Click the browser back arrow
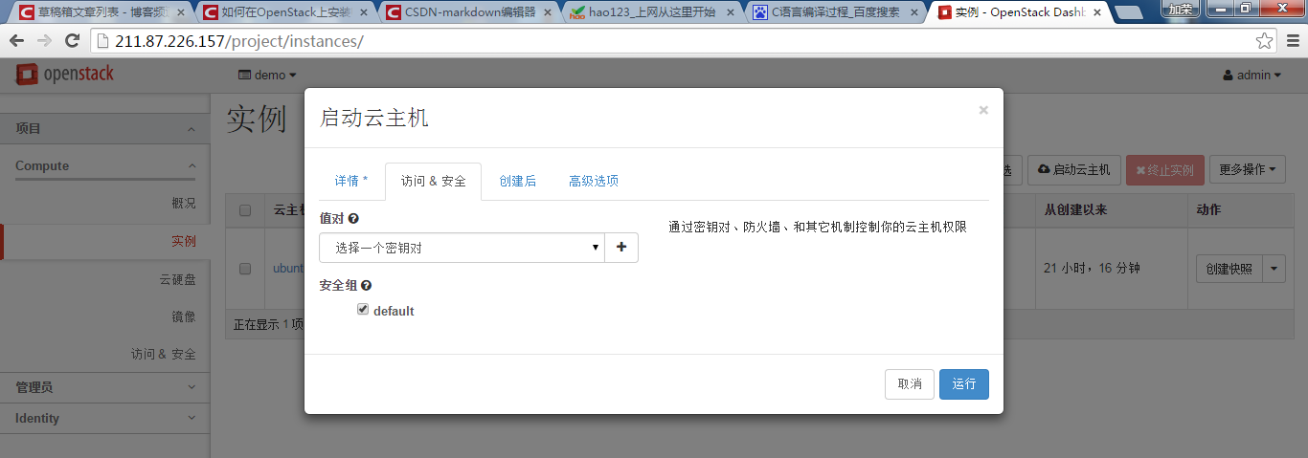This screenshot has height=458, width=1308. [x=17, y=41]
